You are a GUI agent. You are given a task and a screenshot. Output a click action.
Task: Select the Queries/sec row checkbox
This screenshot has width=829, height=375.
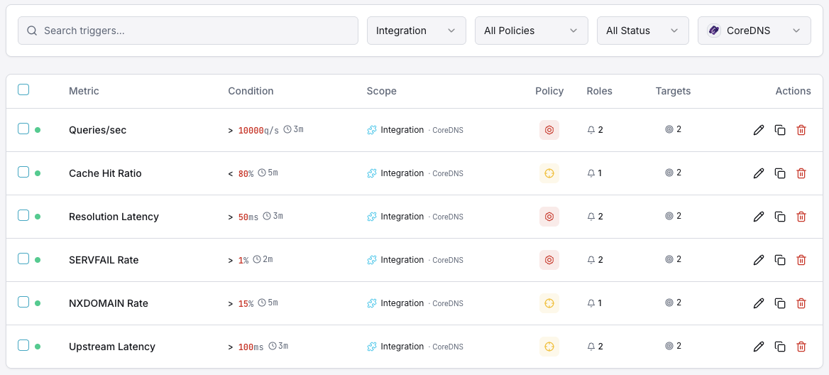point(23,129)
